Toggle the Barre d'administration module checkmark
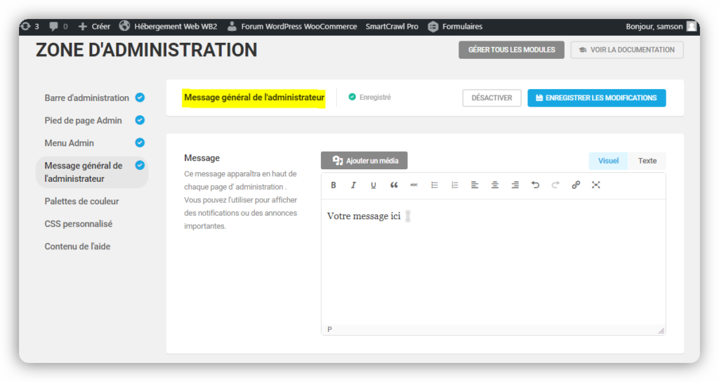This screenshot has height=382, width=719. tap(140, 98)
